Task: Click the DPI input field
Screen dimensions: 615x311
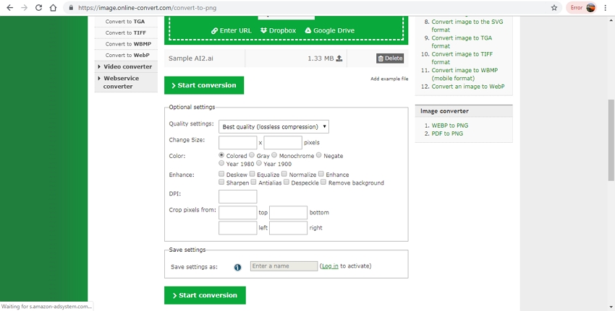Action: [x=237, y=196]
